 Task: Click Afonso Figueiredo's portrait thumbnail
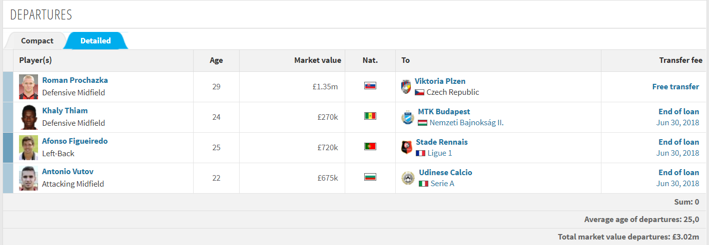[29, 148]
